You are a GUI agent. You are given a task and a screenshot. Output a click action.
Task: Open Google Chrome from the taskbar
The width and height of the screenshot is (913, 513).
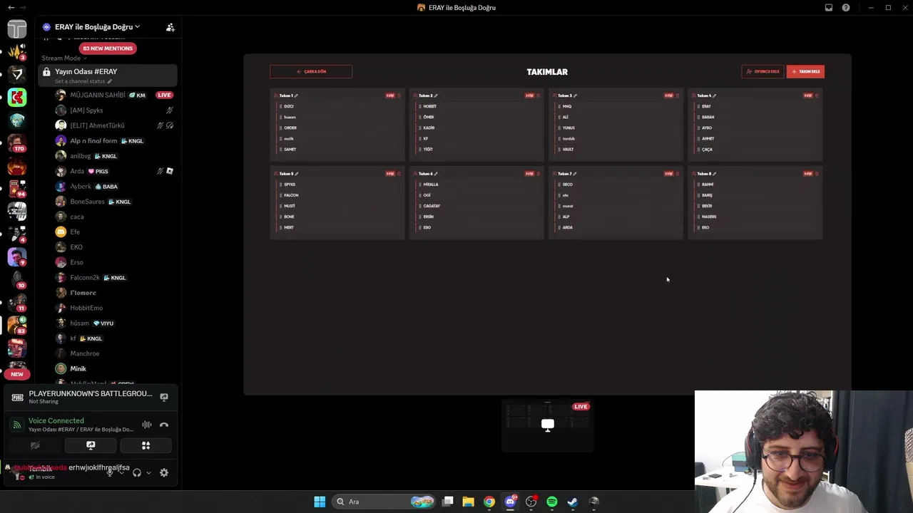(489, 502)
